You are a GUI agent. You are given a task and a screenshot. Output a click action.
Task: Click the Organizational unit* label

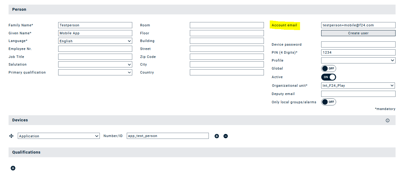[x=290, y=86]
